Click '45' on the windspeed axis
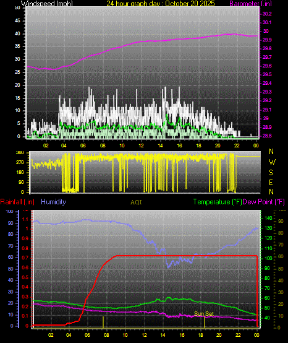The height and width of the screenshot is (343, 288). click(17, 21)
